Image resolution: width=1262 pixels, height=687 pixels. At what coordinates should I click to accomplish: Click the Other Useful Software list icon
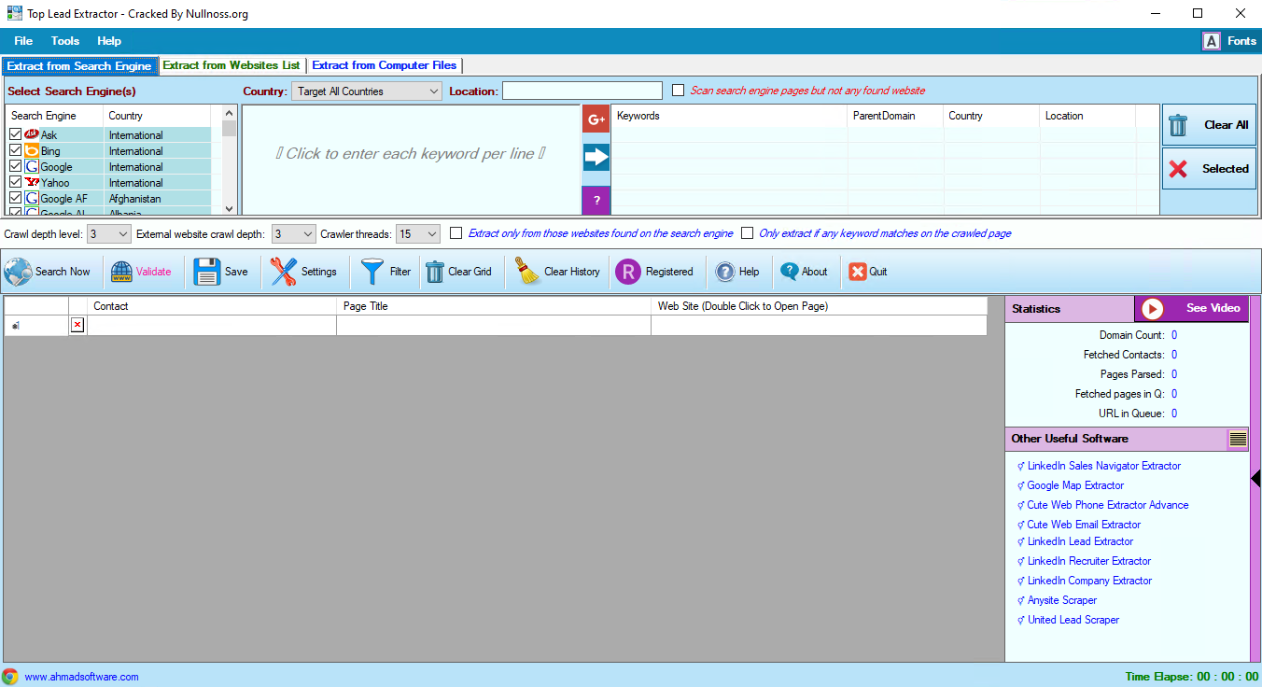coord(1238,439)
